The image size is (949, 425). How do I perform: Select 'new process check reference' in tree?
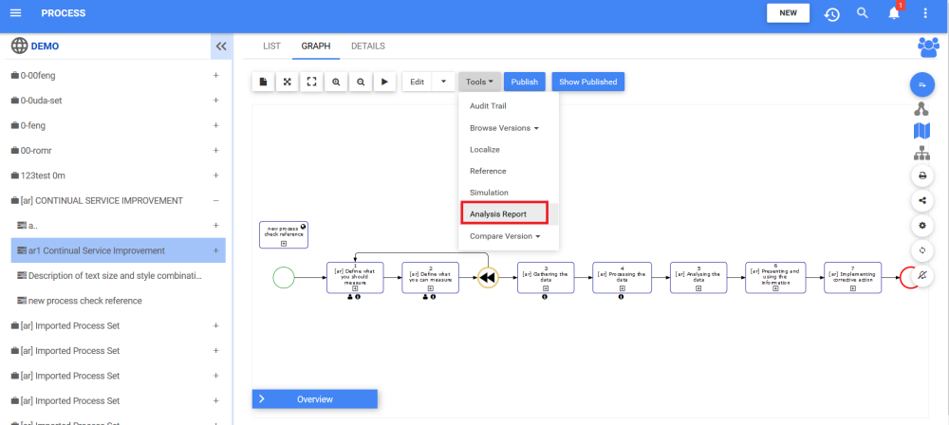coord(84,301)
